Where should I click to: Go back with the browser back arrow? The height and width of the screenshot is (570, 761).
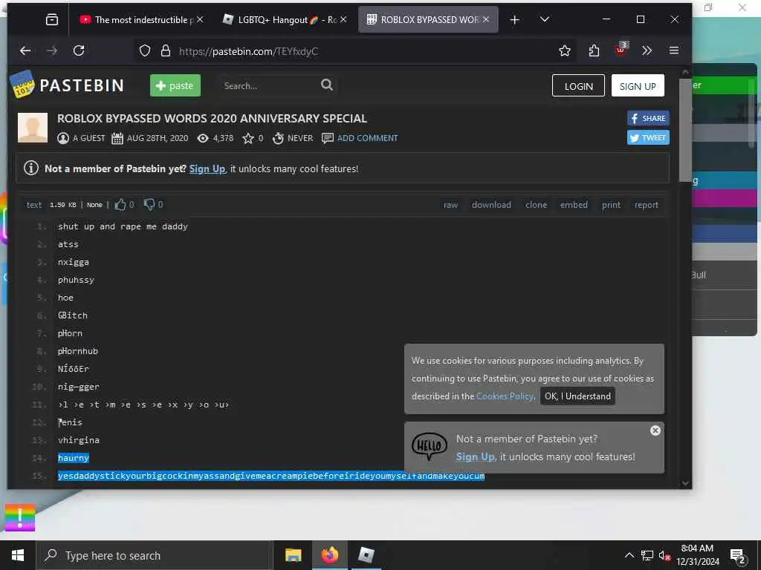pyautogui.click(x=25, y=50)
